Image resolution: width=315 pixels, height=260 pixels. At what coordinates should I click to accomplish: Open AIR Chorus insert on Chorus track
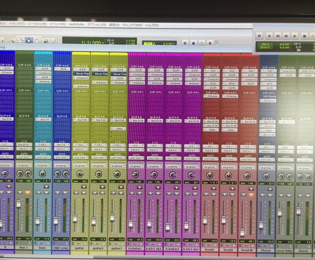tap(268, 96)
